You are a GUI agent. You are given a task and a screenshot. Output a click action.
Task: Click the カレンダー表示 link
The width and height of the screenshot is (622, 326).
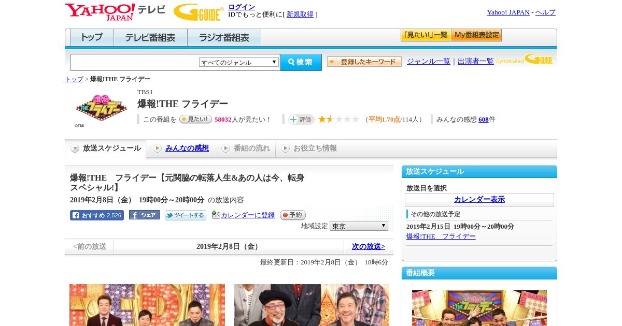click(479, 200)
